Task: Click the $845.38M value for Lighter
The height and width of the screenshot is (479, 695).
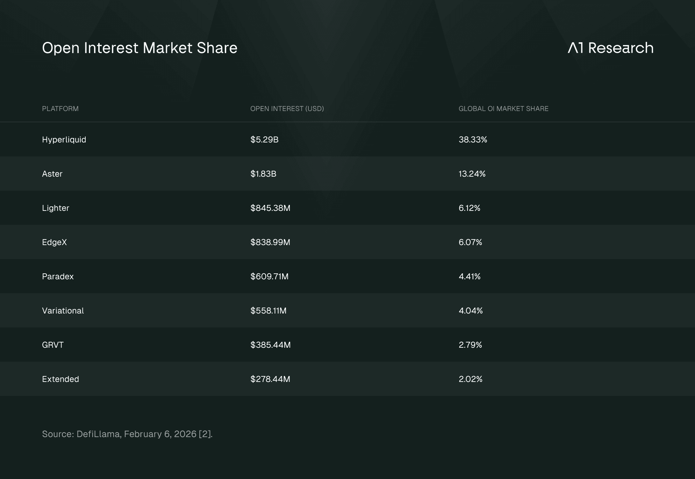Action: click(270, 208)
